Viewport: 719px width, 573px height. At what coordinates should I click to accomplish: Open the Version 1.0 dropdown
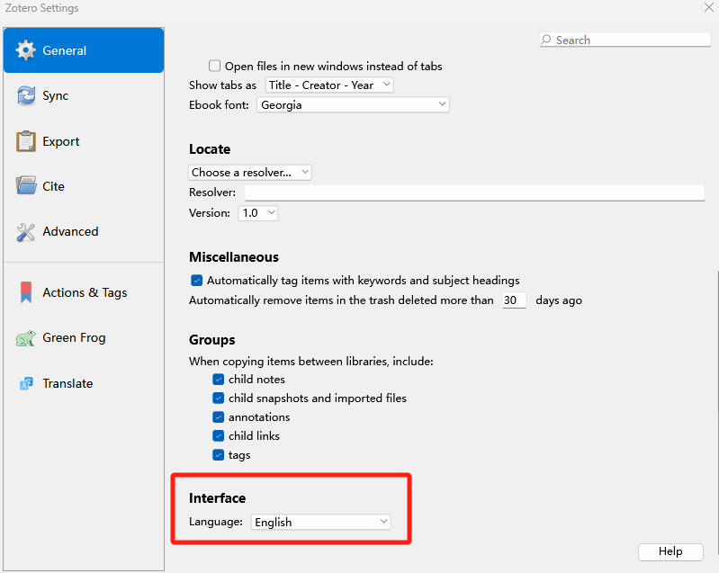(x=257, y=212)
